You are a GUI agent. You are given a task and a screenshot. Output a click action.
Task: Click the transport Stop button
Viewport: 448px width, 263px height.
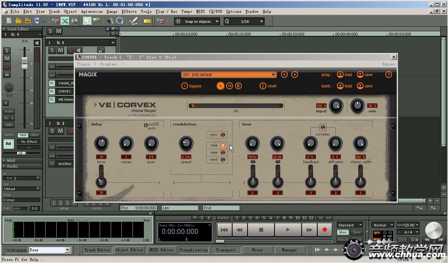coord(261,230)
